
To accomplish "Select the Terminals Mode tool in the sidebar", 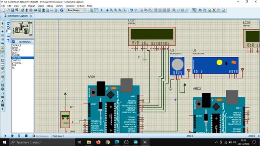I will [x=2, y=52].
